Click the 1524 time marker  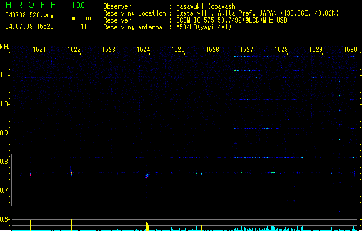(144, 50)
